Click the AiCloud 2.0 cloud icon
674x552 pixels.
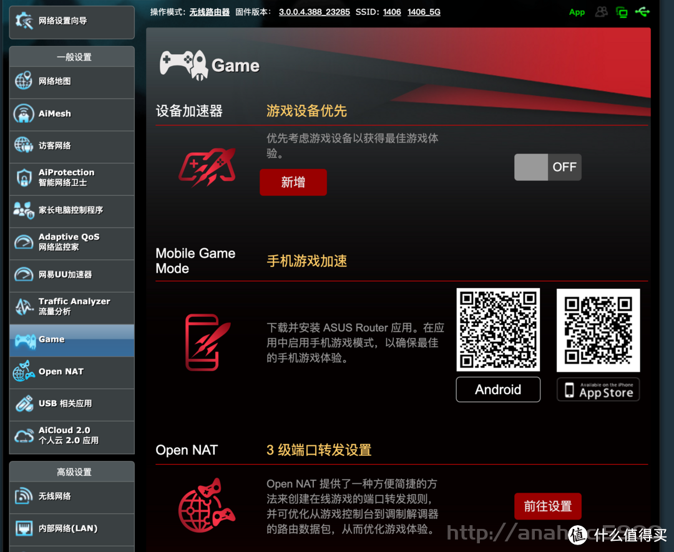[24, 435]
